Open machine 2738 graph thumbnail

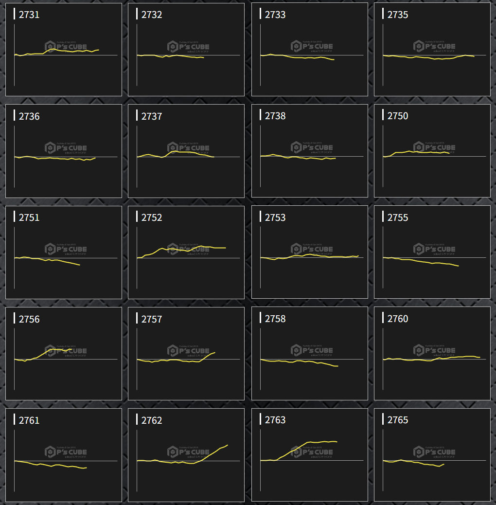click(310, 151)
